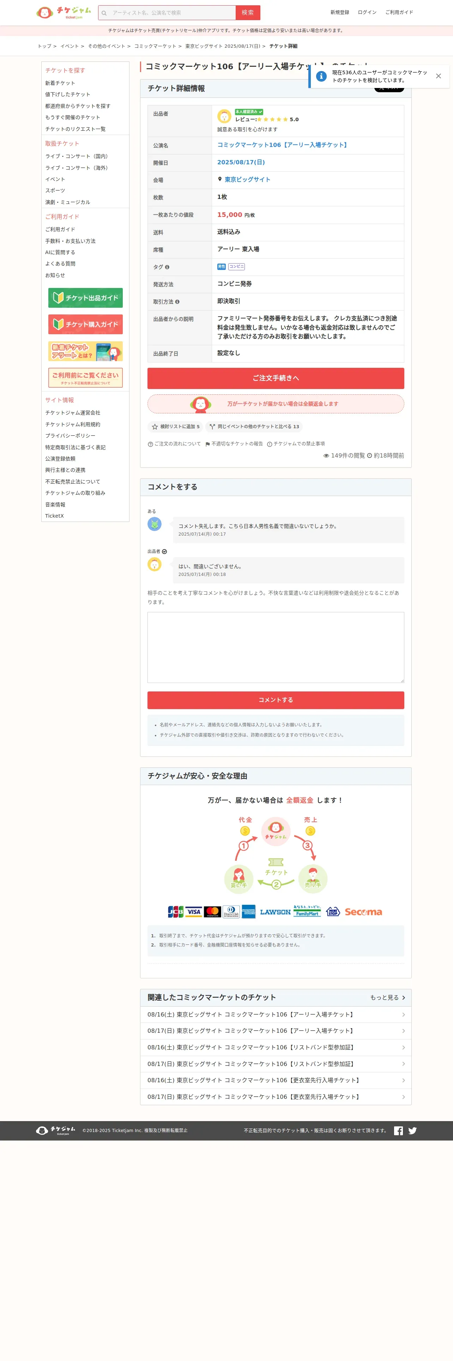Click the Facebook icon in the footer

398,1131
